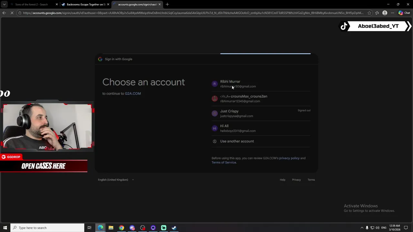Screen dimensions: 413x232
Task: Open G2A.COM privacy policy link
Action: 289,158
